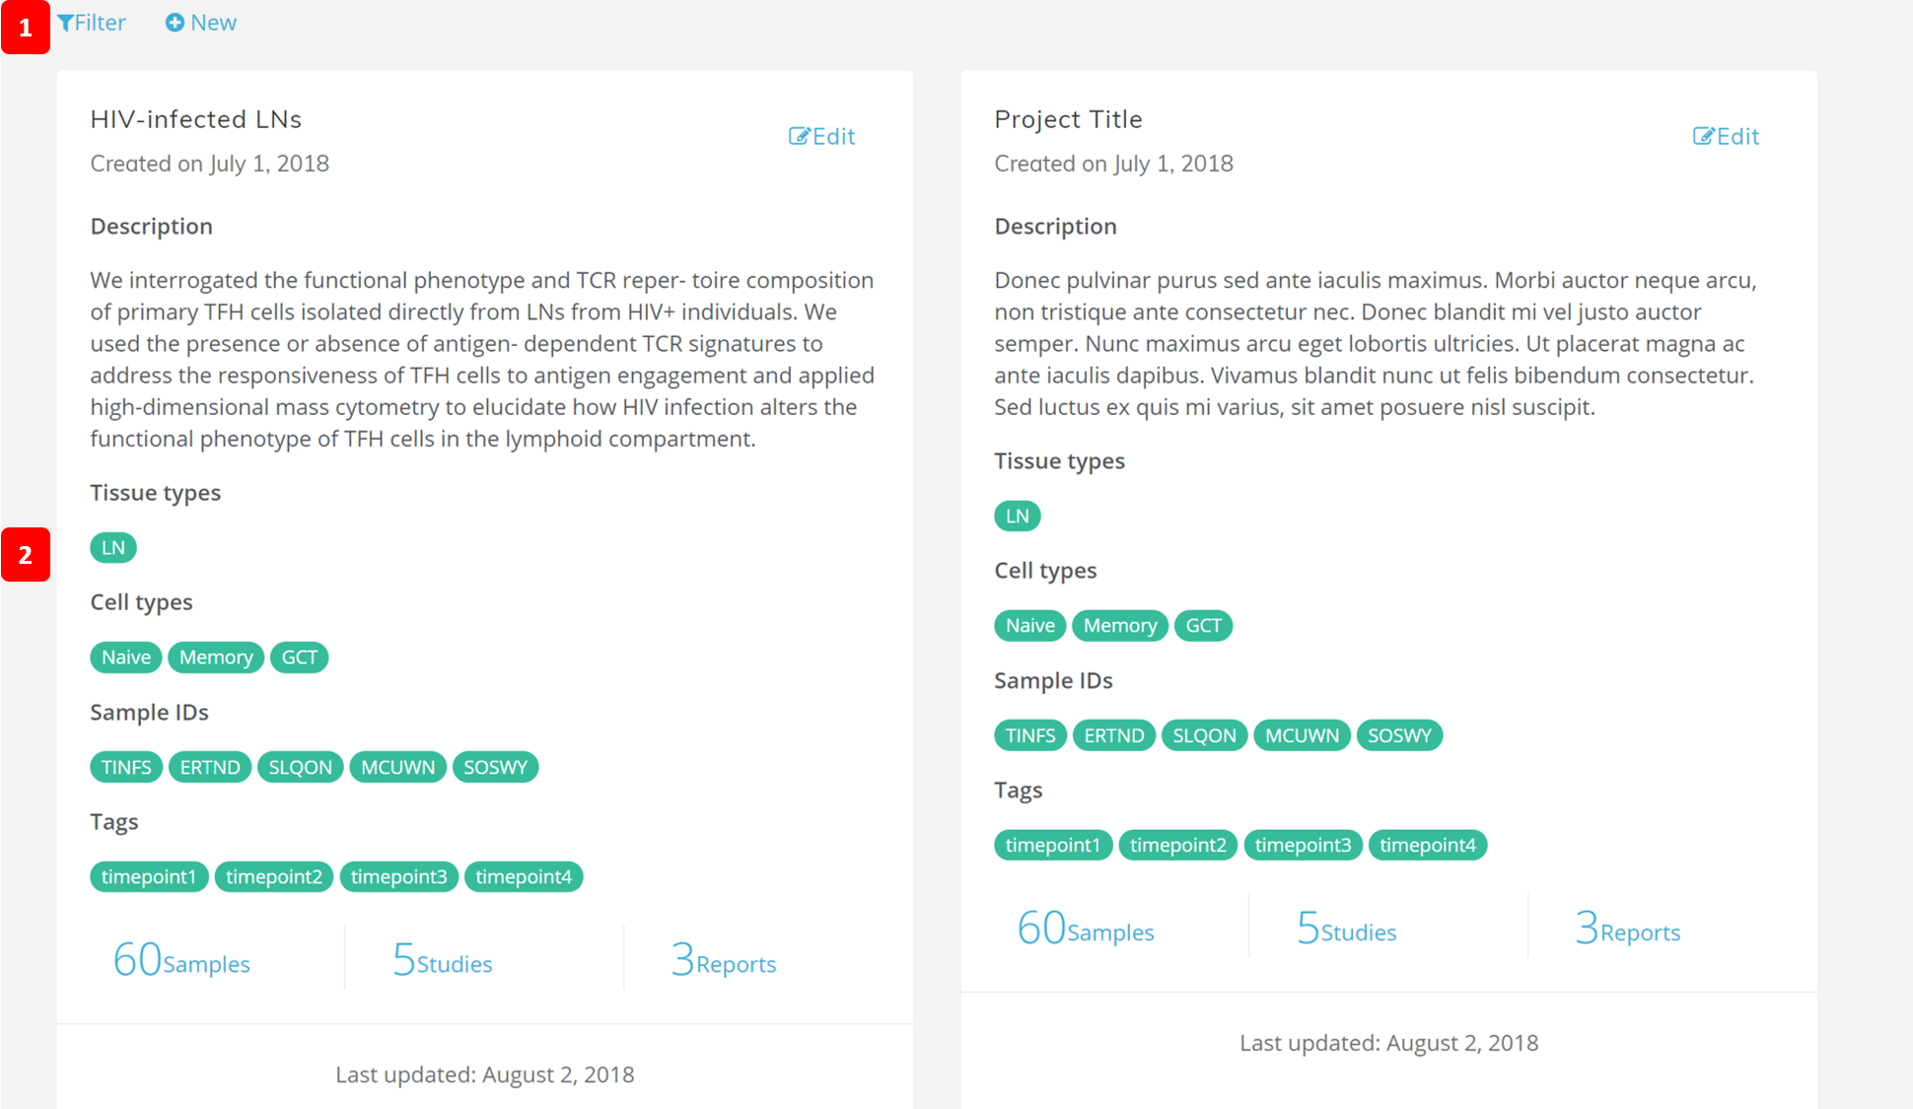Click the GCT cell type in Project Title
Screen dimensions: 1913x1109
pos(1203,626)
